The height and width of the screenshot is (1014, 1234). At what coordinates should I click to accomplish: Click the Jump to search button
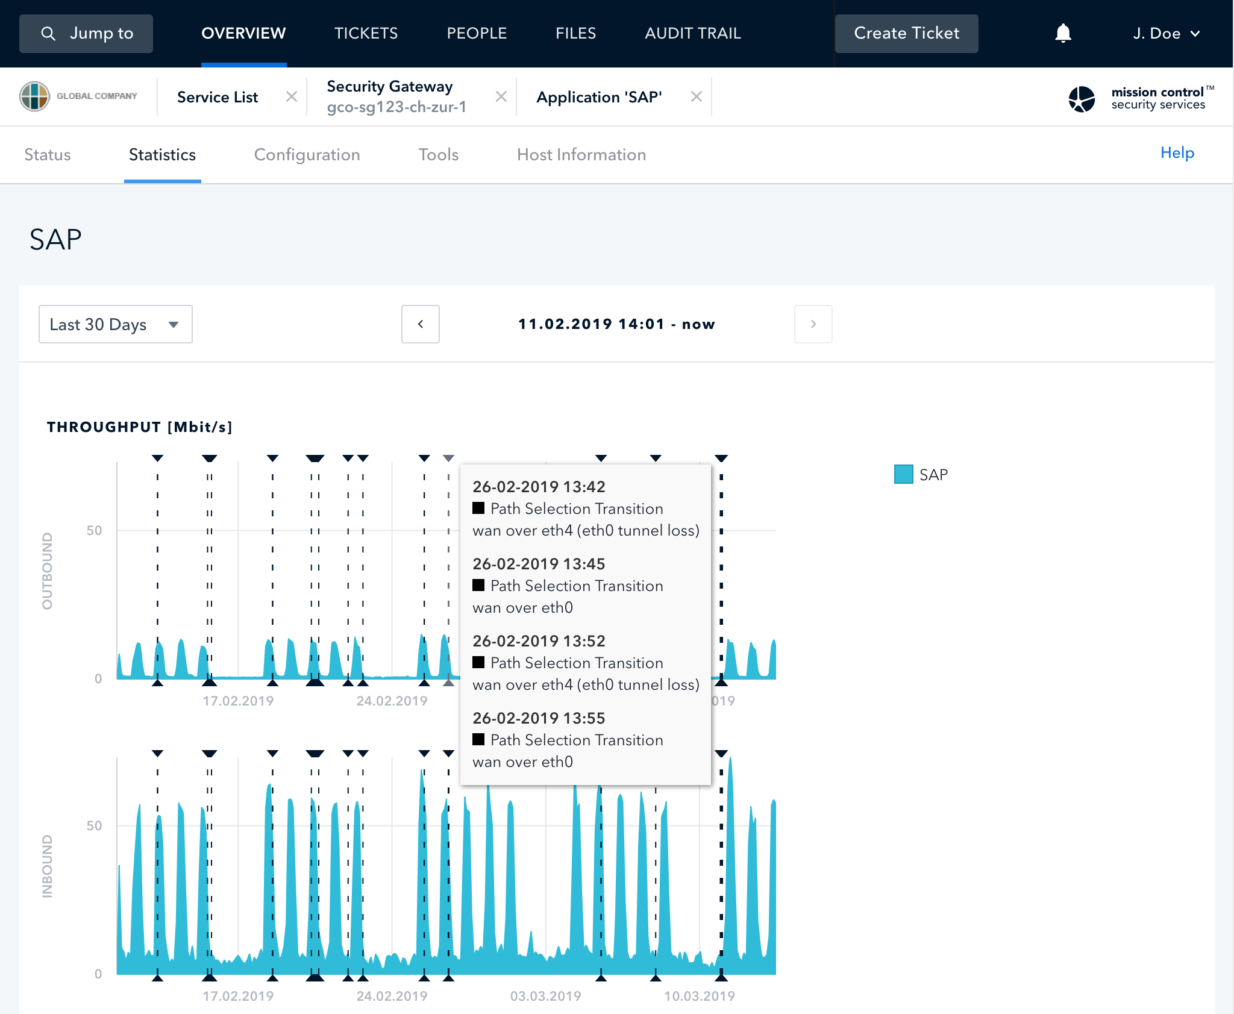[86, 34]
